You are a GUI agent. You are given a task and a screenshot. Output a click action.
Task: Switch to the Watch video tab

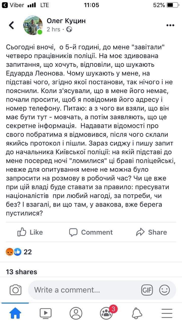point(45,313)
